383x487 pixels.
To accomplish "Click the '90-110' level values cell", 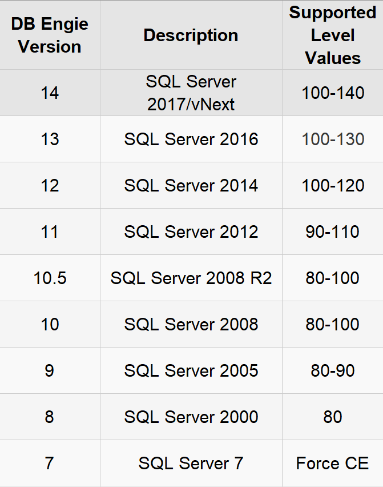I will pyautogui.click(x=333, y=231).
